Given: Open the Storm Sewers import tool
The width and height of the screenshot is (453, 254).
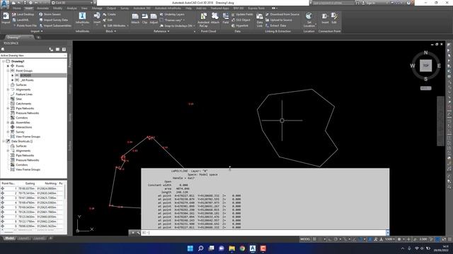Looking at the screenshot, I should click(x=50, y=14).
